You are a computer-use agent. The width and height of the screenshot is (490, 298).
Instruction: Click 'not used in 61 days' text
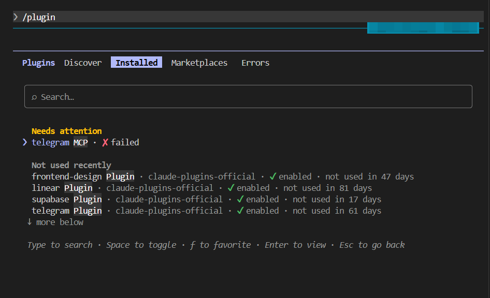[x=337, y=211]
